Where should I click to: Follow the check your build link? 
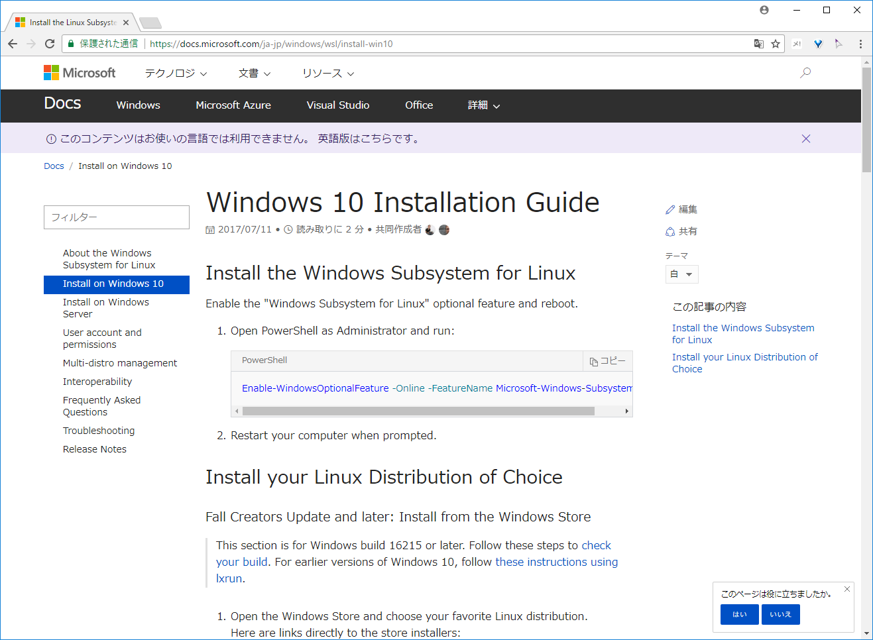[x=414, y=554]
